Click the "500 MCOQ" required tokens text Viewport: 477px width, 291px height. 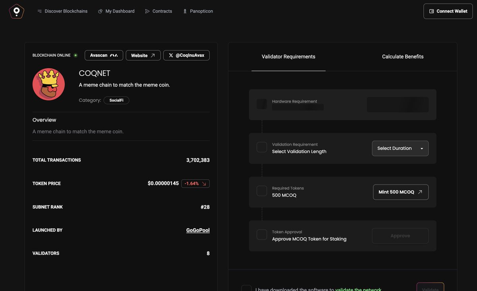pos(284,195)
